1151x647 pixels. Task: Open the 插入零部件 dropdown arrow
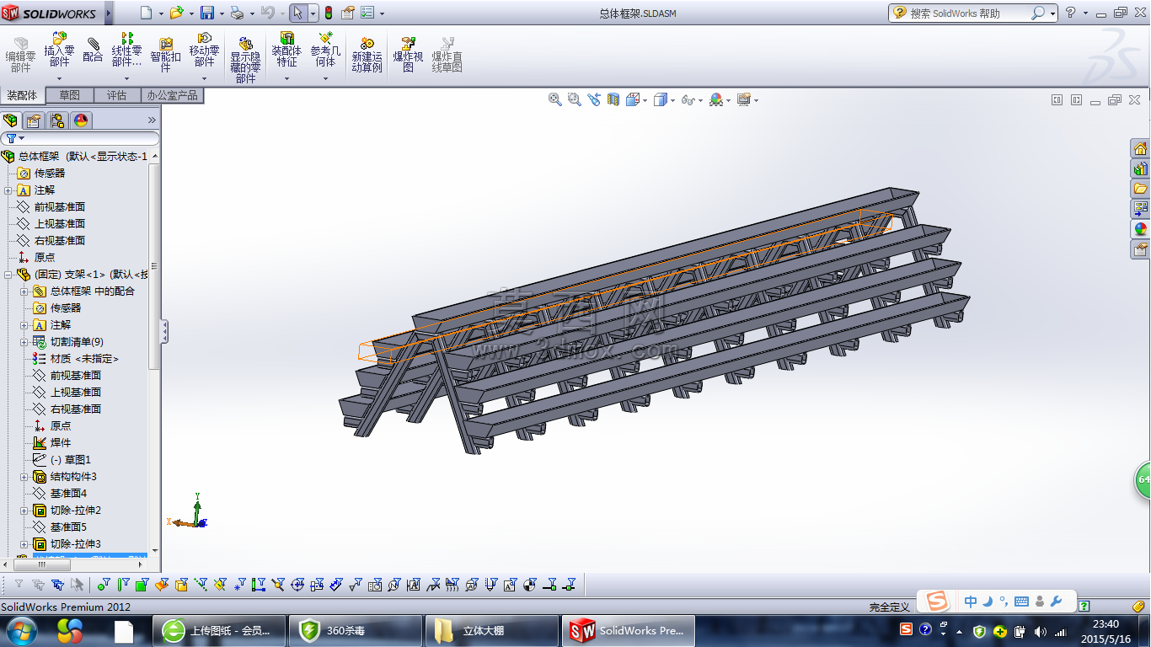coord(59,78)
